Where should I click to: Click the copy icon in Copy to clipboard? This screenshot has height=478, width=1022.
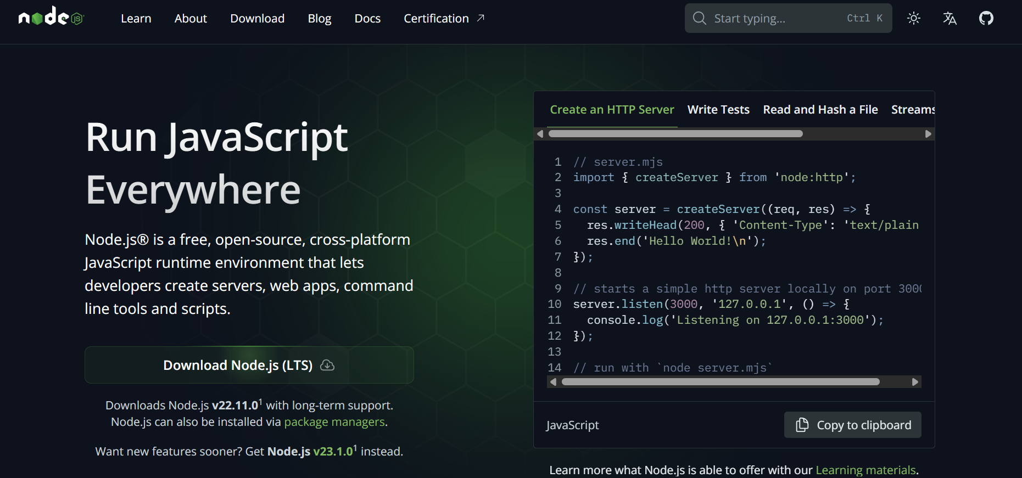coord(802,425)
